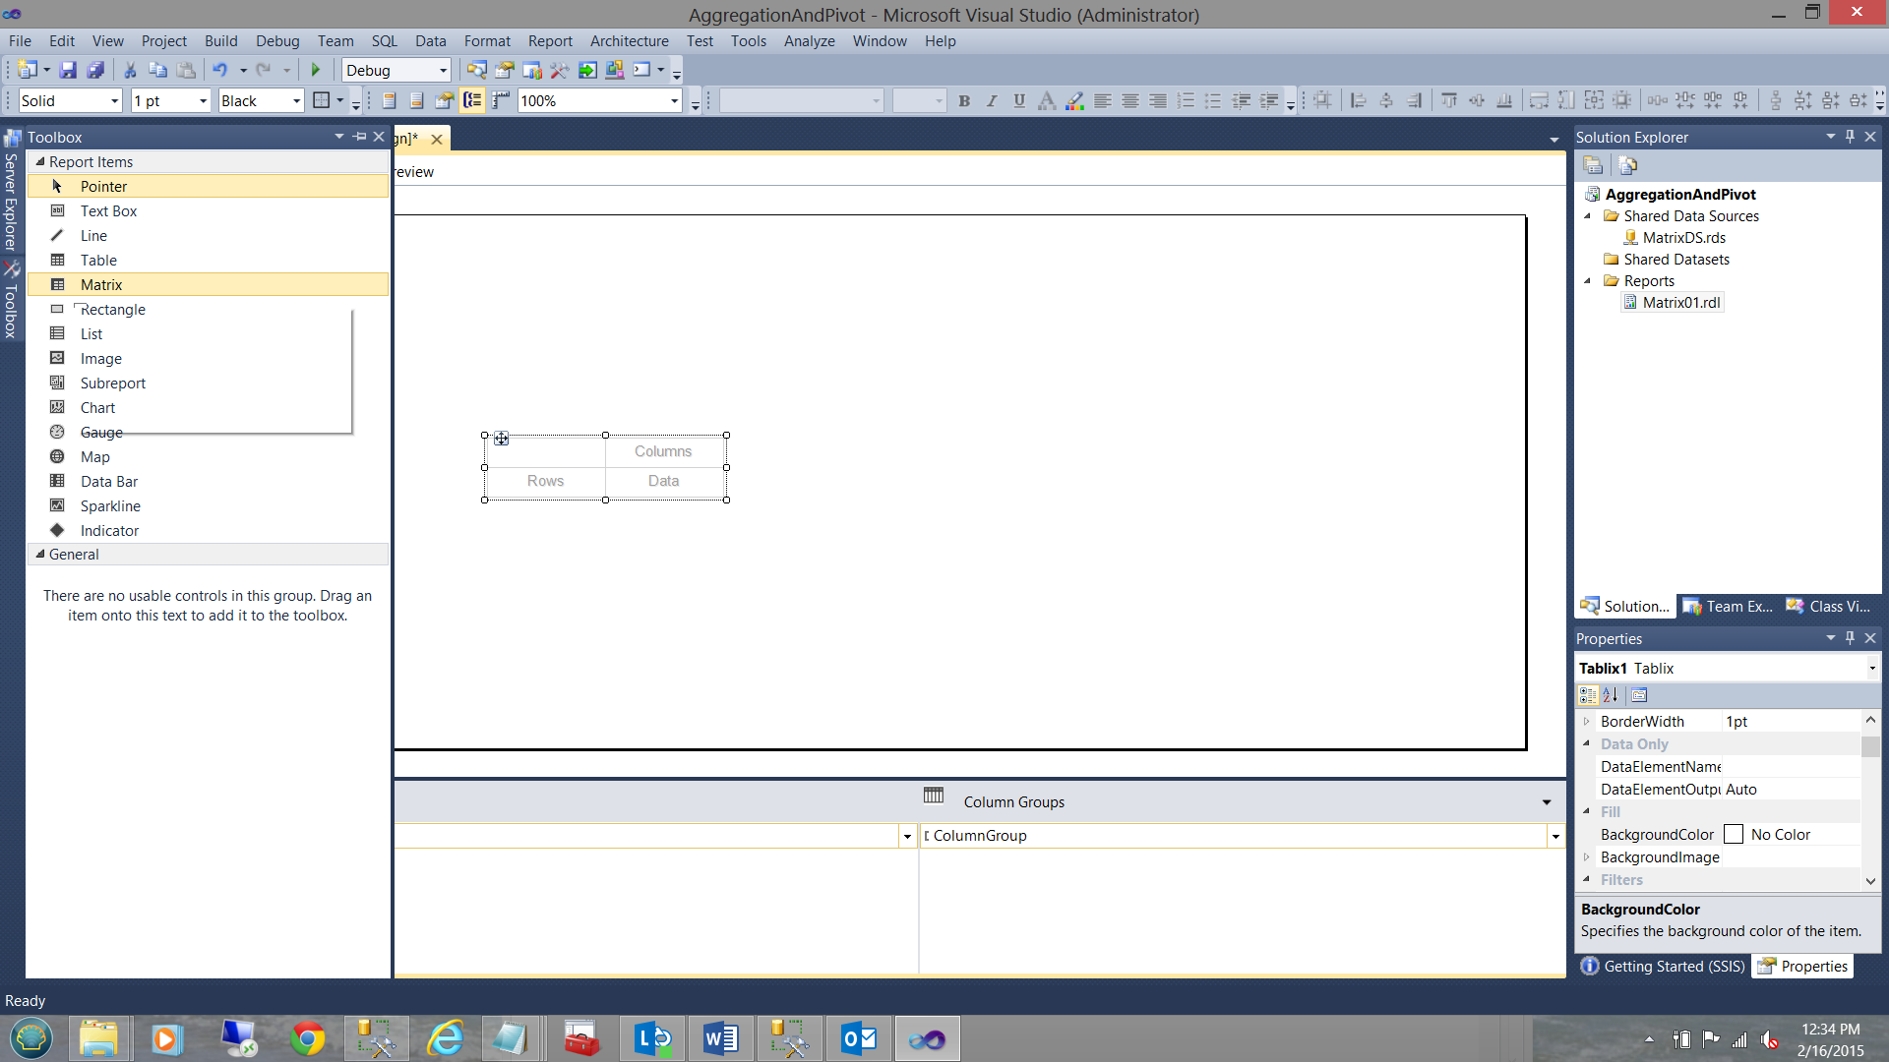Toggle auto-hide pin on the Toolbox panel
The height and width of the screenshot is (1062, 1889).
[359, 137]
